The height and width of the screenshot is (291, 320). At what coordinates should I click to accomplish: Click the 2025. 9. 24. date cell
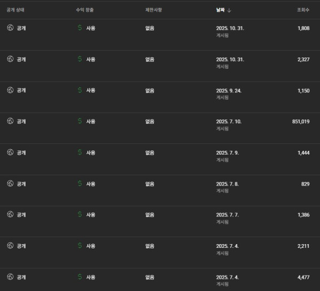point(229,91)
